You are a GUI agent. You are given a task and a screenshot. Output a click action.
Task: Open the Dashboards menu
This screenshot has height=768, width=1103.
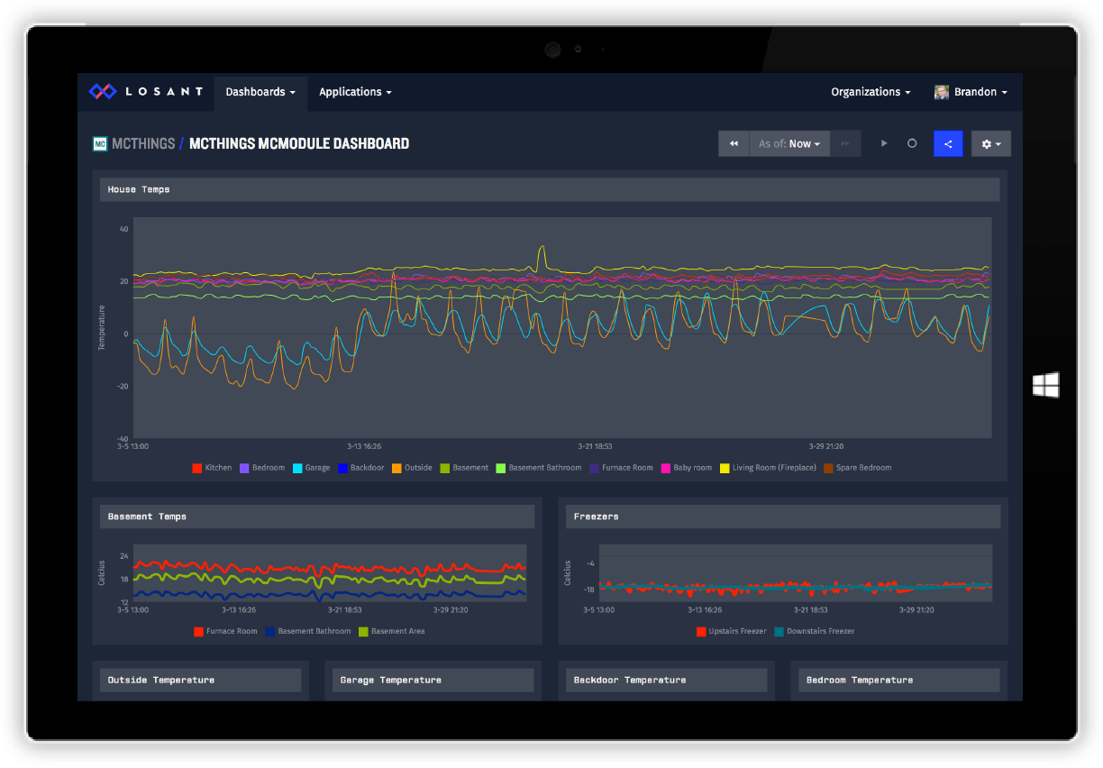[x=260, y=92]
